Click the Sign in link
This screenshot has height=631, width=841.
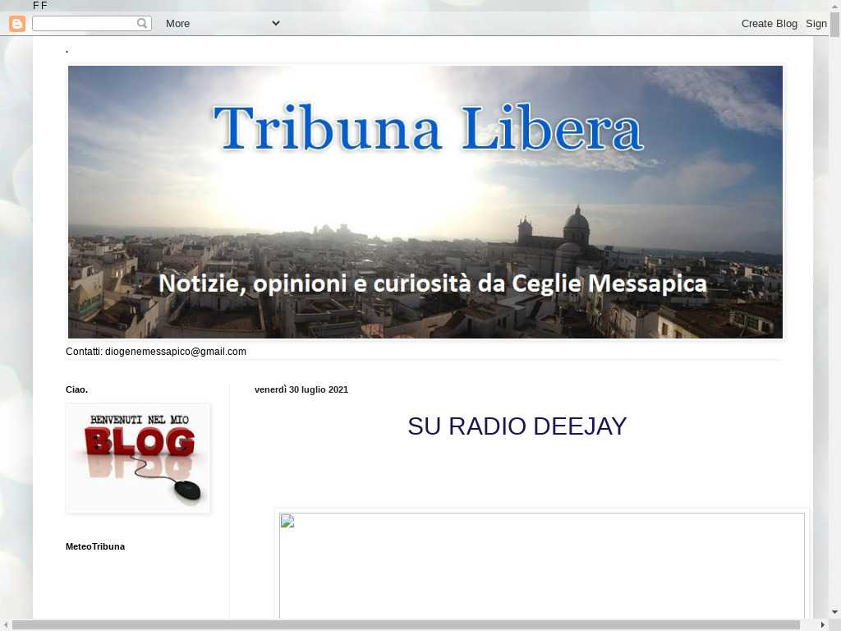816,24
